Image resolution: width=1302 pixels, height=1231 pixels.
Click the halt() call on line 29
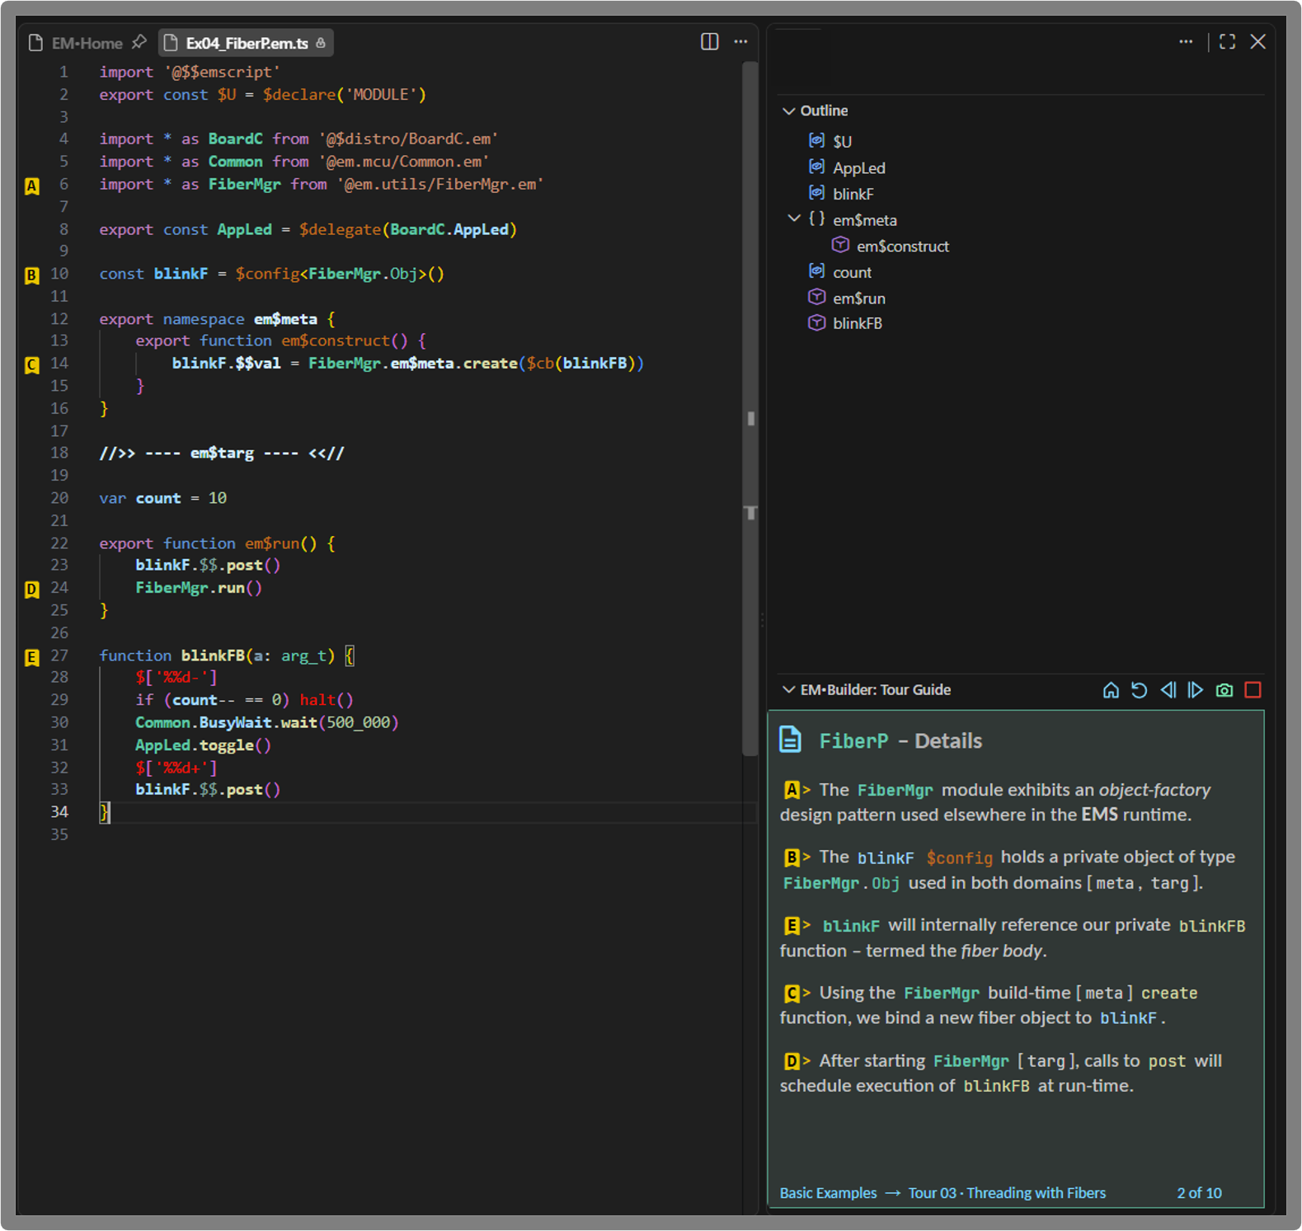(x=327, y=700)
